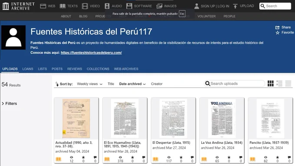Click the Favorite star icon
Image resolution: width=295 pixels, height=166 pixels.
278,33
